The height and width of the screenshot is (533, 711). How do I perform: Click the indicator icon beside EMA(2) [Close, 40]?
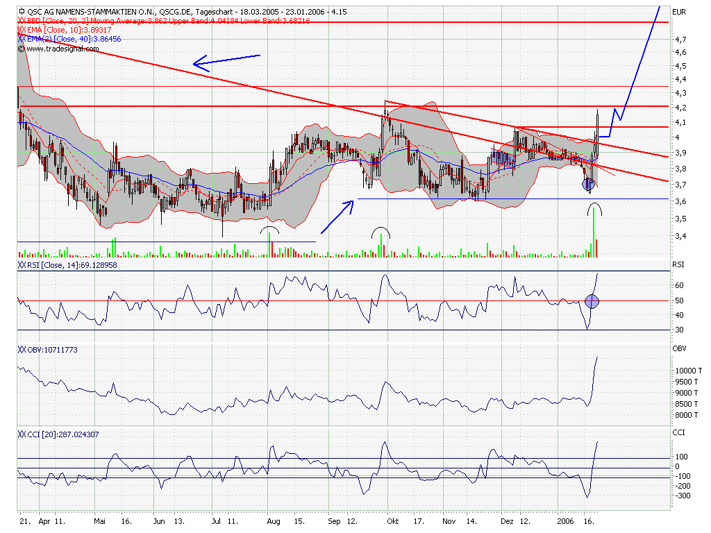(x=22, y=39)
